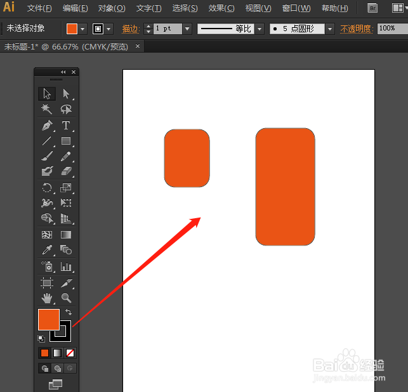Choose the Hand tool
408x392 pixels.
47,298
